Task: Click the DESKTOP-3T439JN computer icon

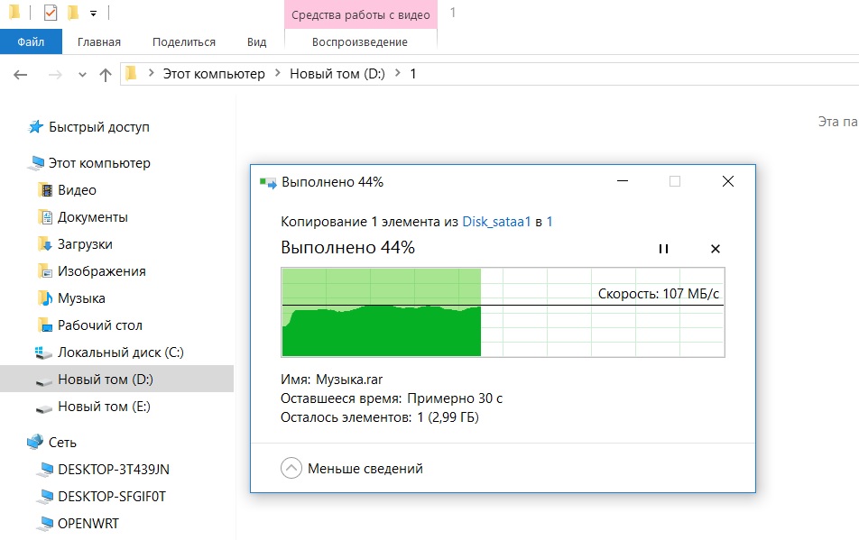Action: click(45, 470)
